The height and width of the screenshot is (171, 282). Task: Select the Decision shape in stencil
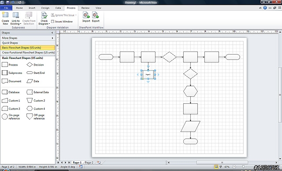pos(35,65)
